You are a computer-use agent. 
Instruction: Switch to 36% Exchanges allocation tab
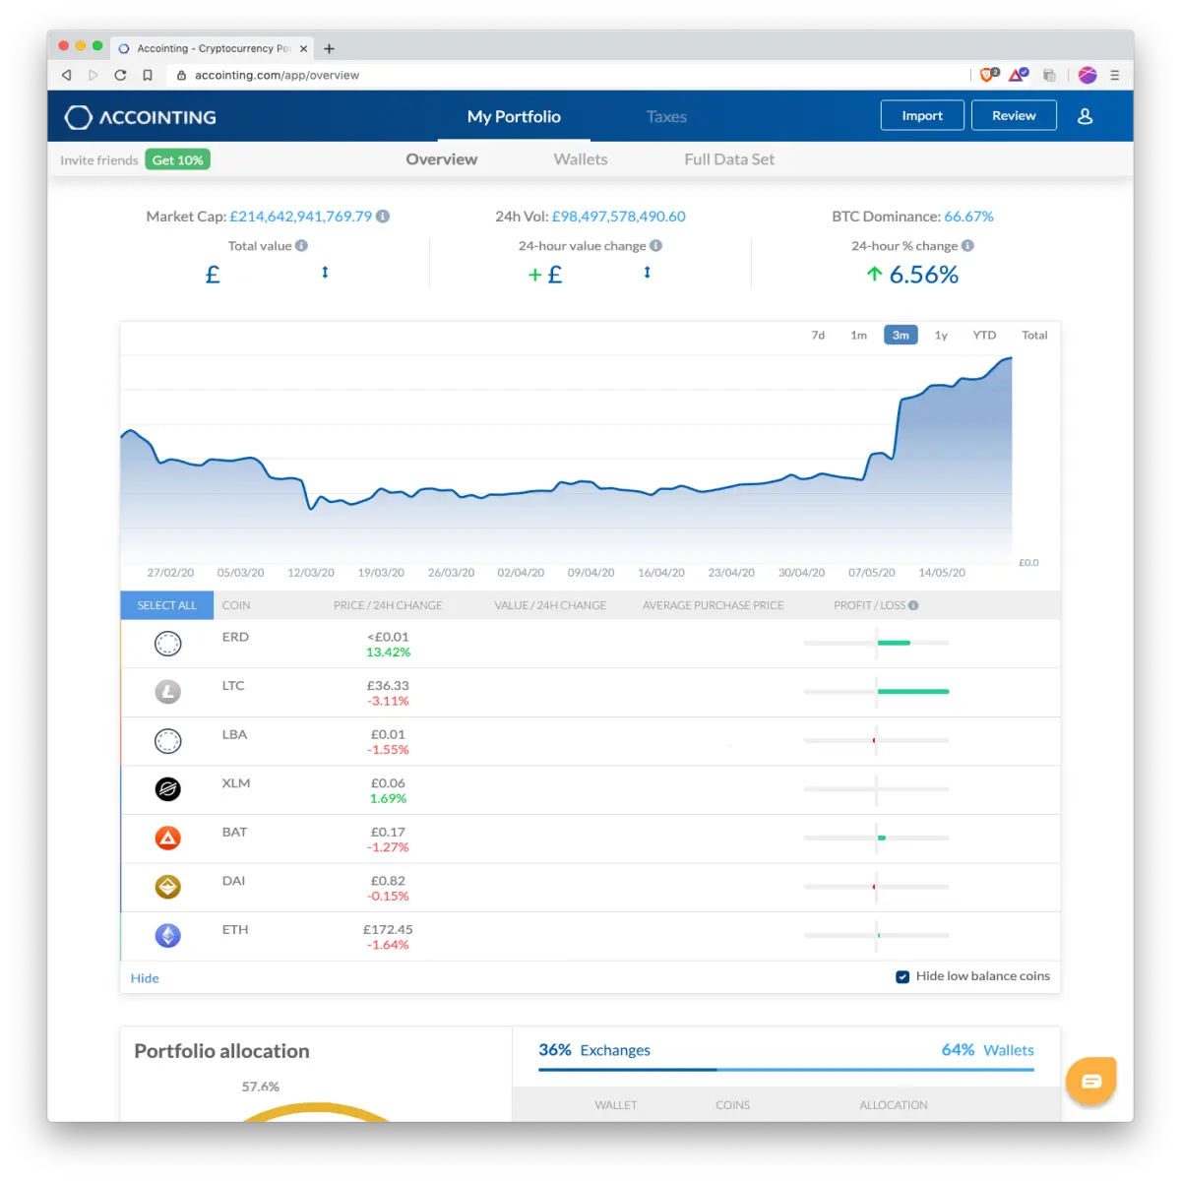tap(594, 1050)
